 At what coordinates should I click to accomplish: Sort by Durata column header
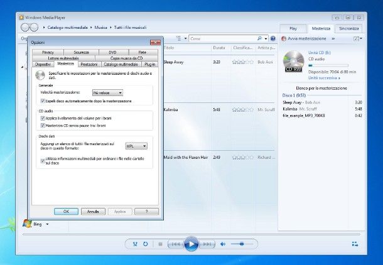pyautogui.click(x=219, y=48)
